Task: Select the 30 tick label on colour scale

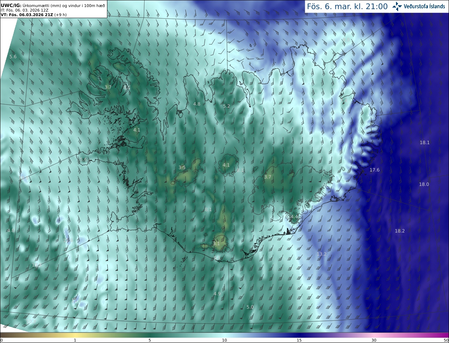Action: point(374,340)
